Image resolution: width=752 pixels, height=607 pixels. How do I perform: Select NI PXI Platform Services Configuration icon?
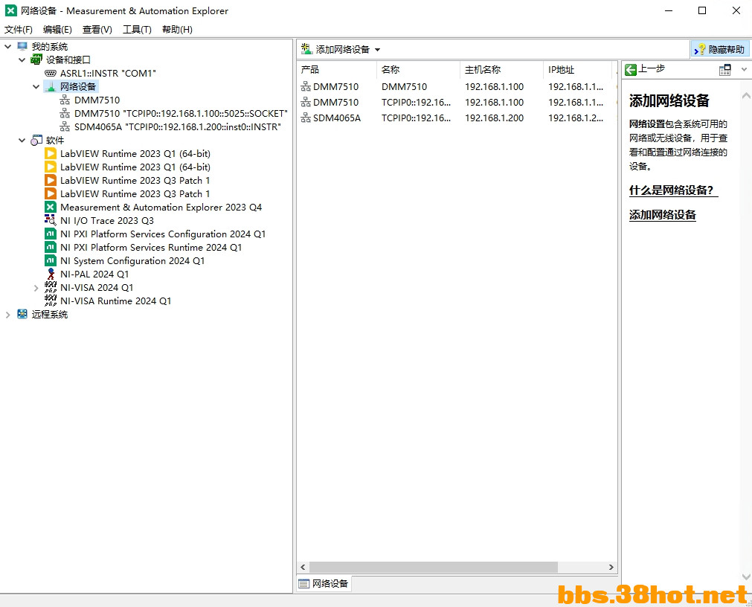[x=51, y=234]
